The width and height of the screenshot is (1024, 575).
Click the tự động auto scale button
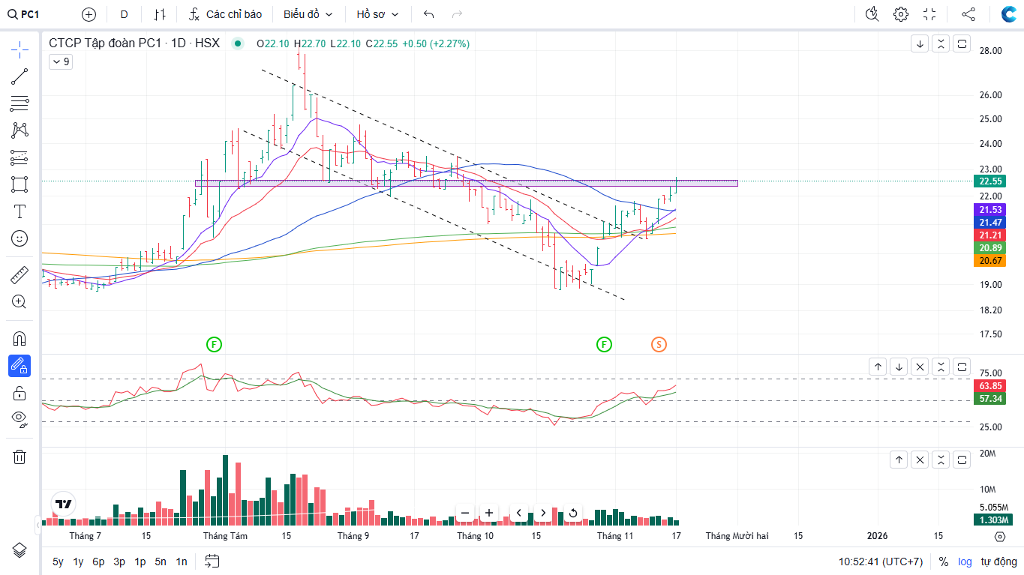coord(998,562)
